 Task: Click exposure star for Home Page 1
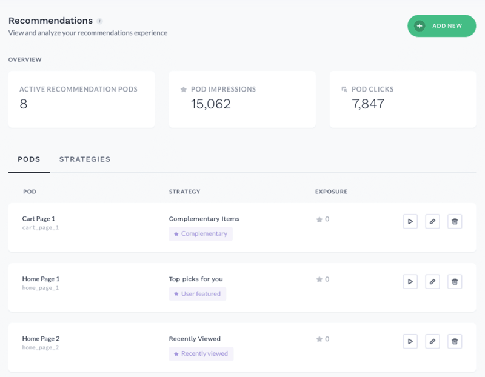click(x=319, y=279)
